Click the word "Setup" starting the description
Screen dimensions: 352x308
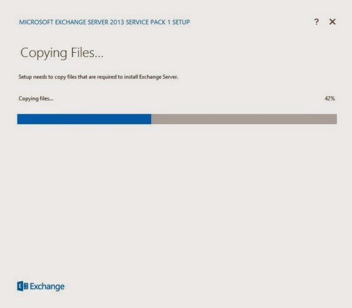[25, 77]
